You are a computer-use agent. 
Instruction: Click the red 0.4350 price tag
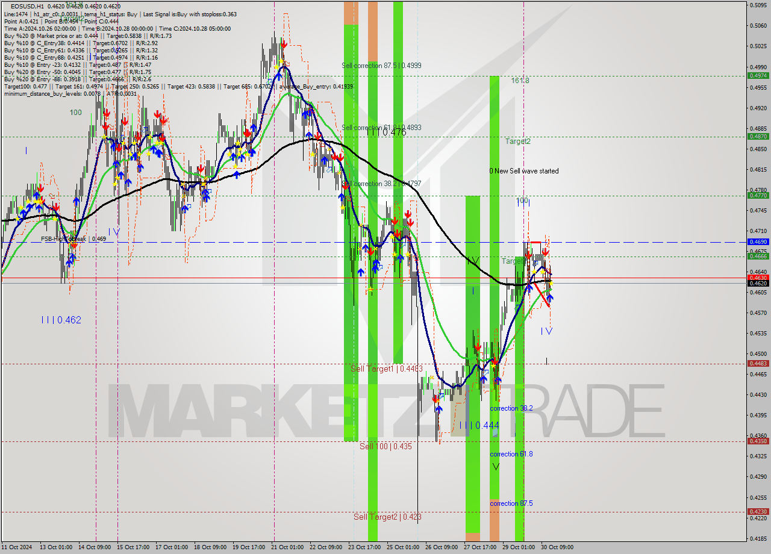click(x=757, y=441)
